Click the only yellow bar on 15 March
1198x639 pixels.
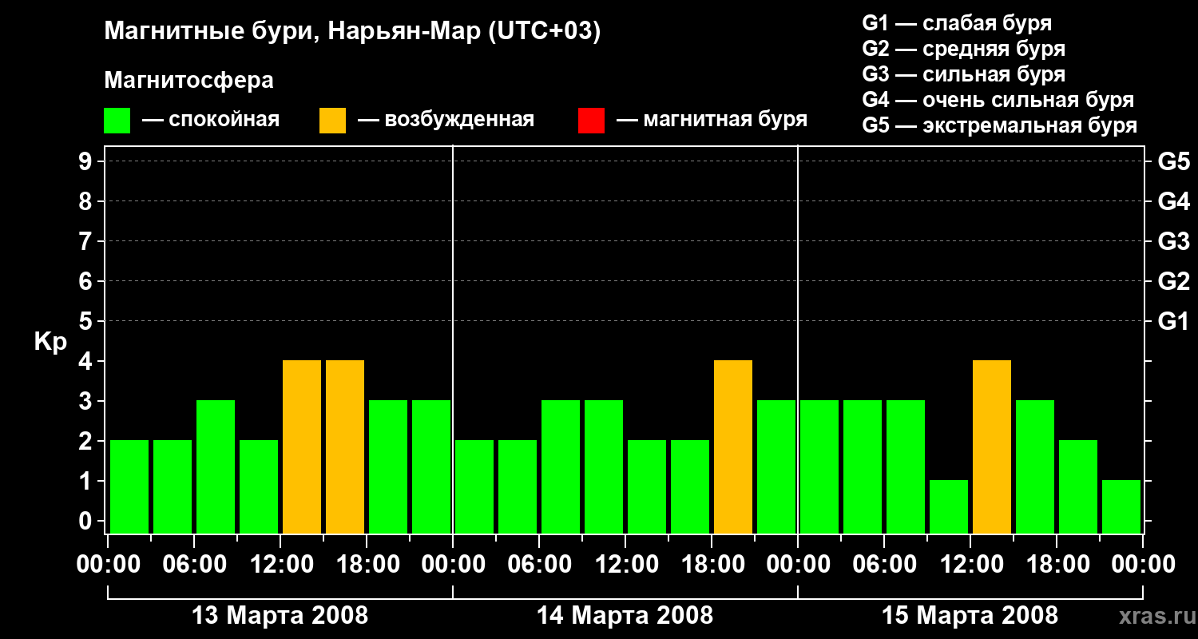(x=992, y=447)
